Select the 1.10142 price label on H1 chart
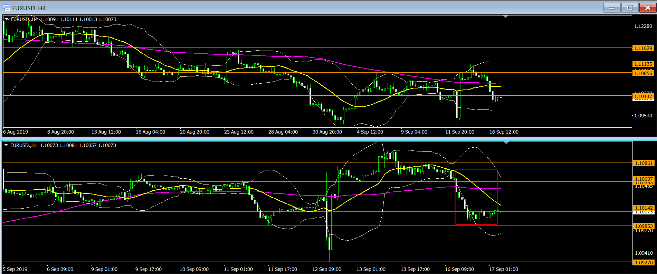Viewport: 657px width, 274px height. click(x=644, y=208)
